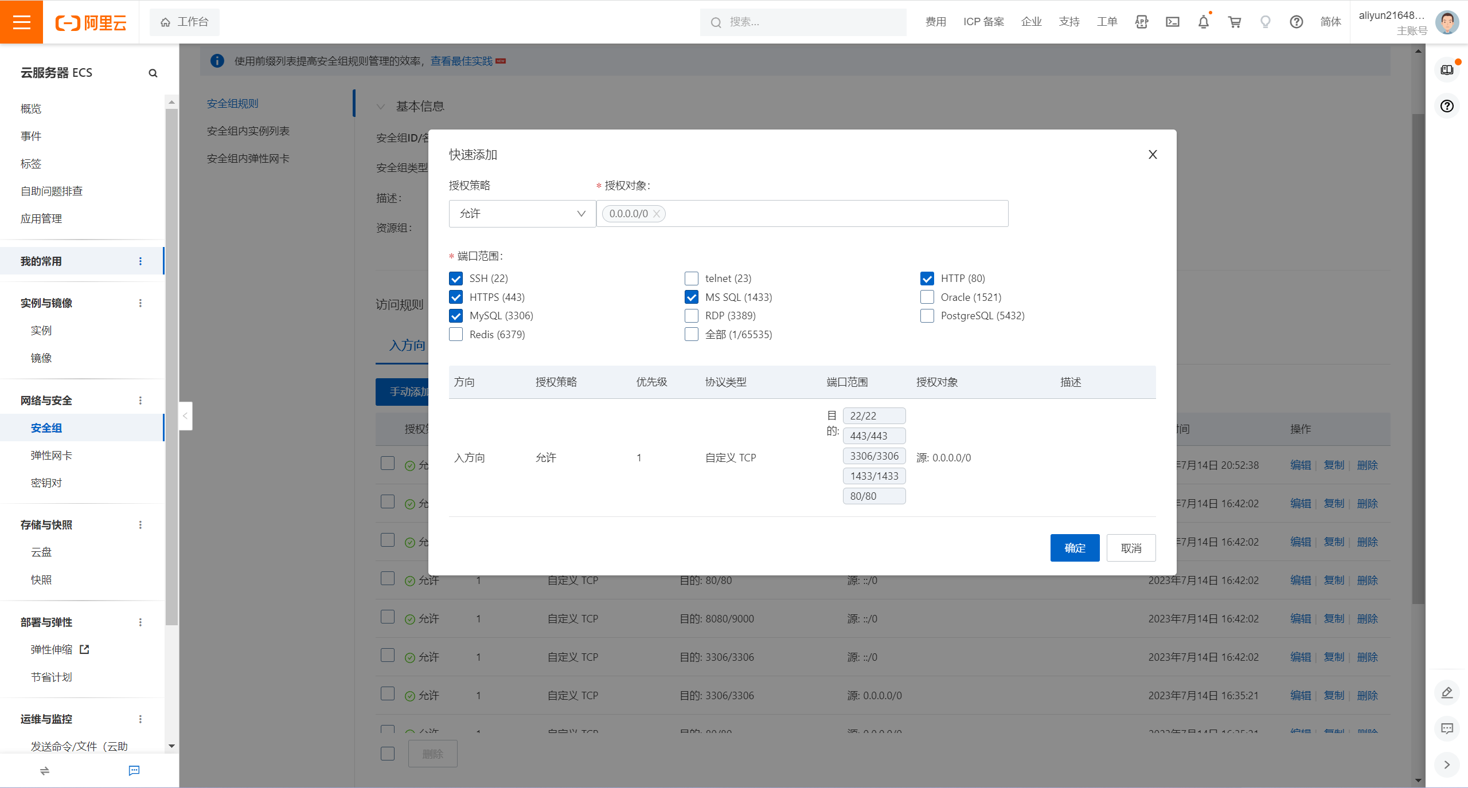Open the shopping cart
The image size is (1468, 788).
tap(1234, 22)
